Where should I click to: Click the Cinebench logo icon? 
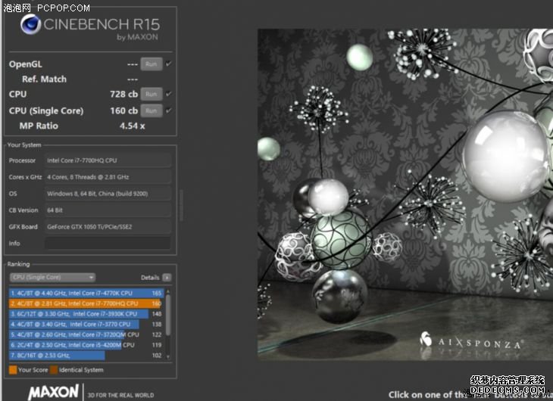(x=30, y=24)
